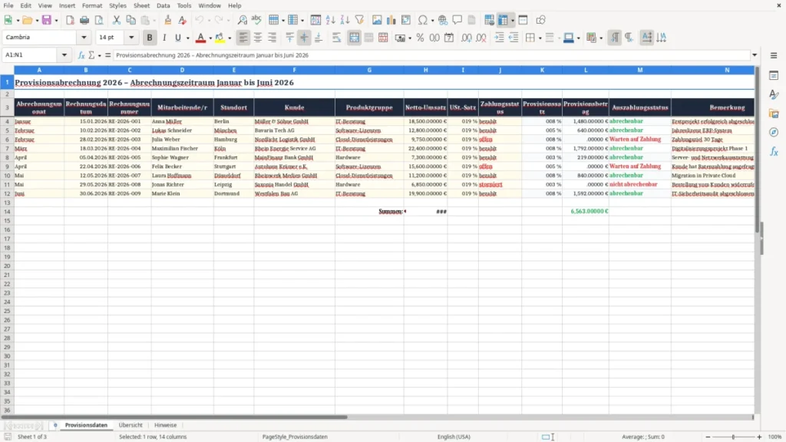Open the sidebar Styles panel
Screen dimensions: 786x442
click(774, 94)
